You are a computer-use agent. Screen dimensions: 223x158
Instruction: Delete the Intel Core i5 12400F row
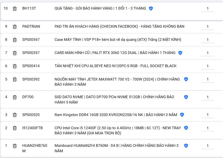coord(15,128)
